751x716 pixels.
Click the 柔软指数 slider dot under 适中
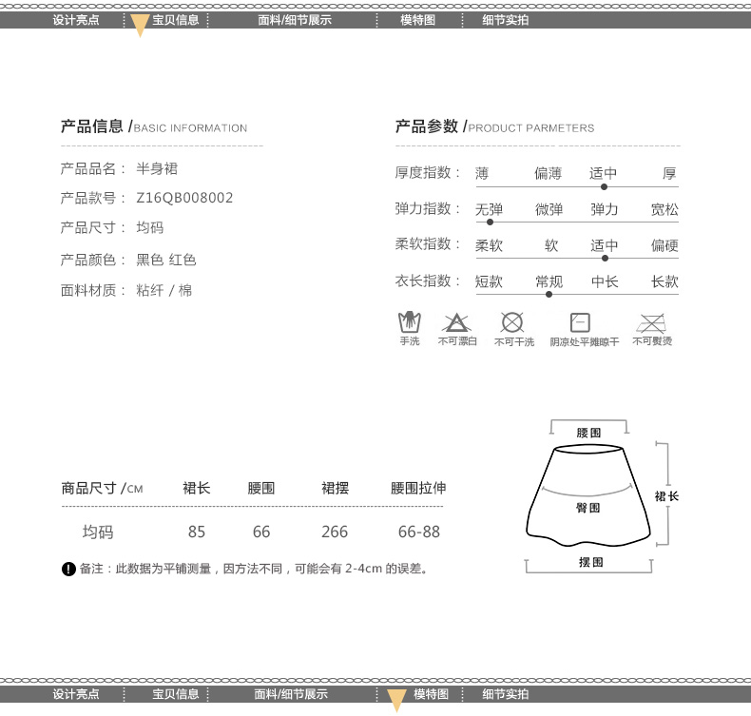pyautogui.click(x=605, y=258)
